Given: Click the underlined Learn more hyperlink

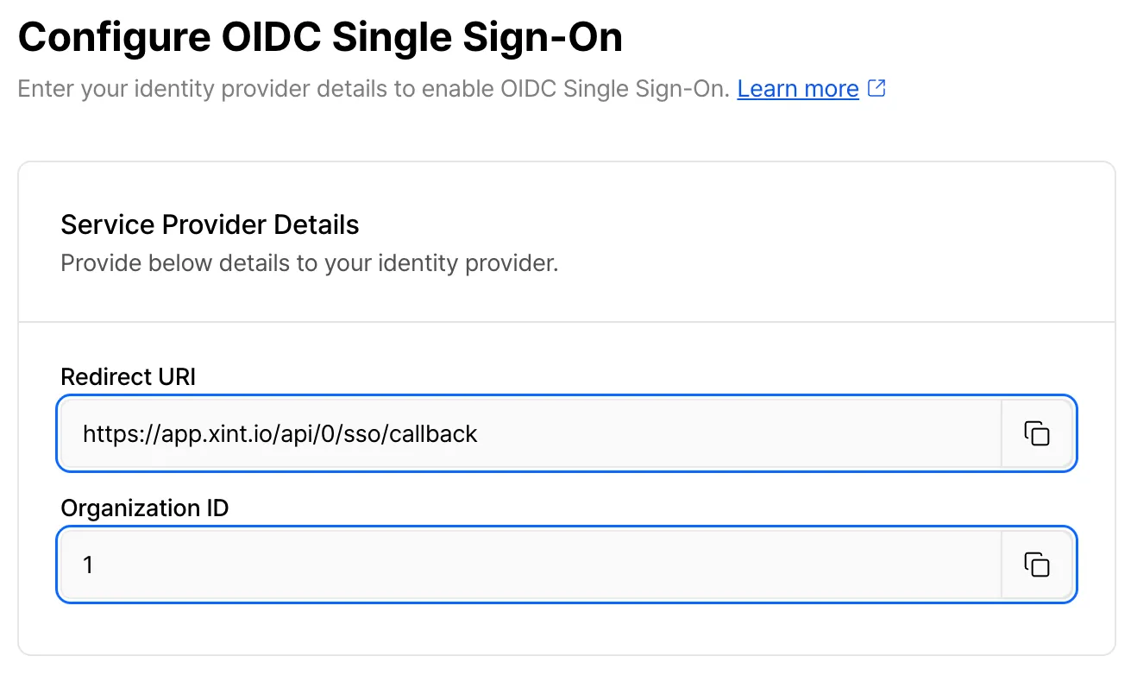Looking at the screenshot, I should pos(797,88).
